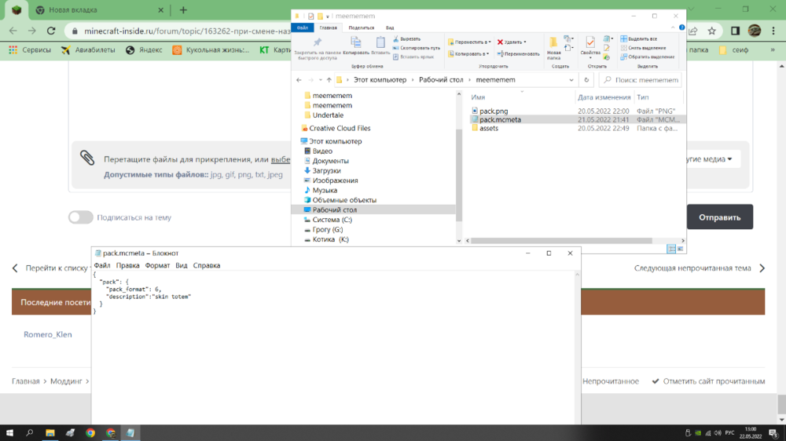Open Windows taskbar search
Image resolution: width=786 pixels, height=441 pixels.
[x=30, y=433]
